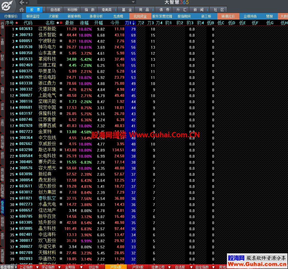This screenshot has height=269, width=288.
Task: Click the star marker beside stock 600350
Action: [x=17, y=53]
